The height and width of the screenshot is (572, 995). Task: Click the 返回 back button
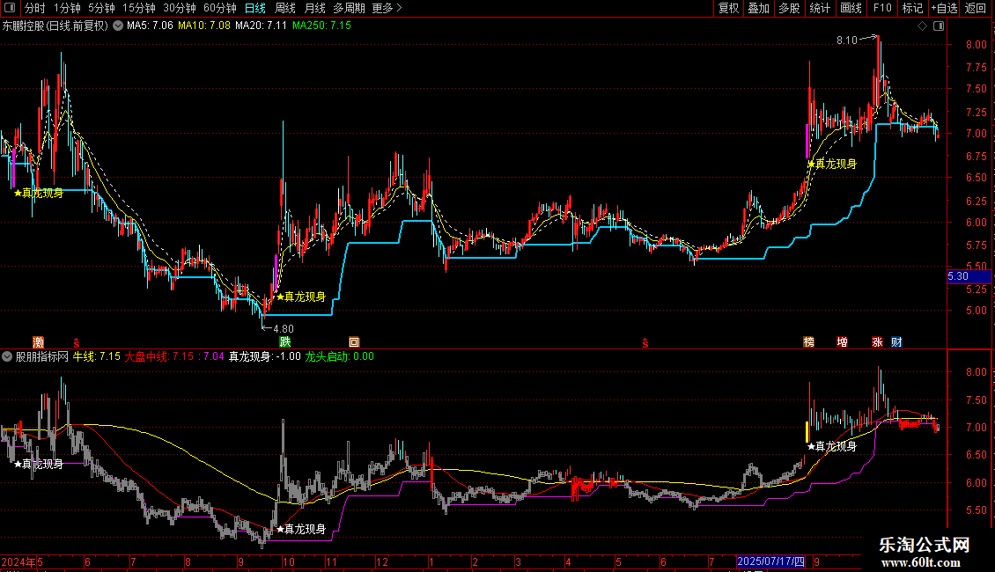[976, 8]
